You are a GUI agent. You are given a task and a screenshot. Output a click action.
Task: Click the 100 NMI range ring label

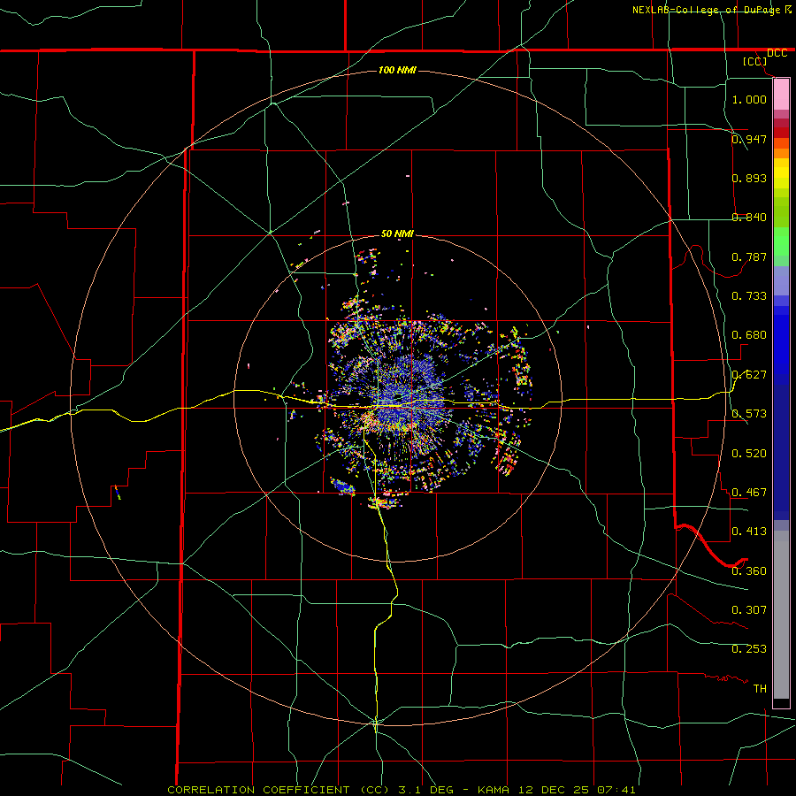(x=397, y=70)
